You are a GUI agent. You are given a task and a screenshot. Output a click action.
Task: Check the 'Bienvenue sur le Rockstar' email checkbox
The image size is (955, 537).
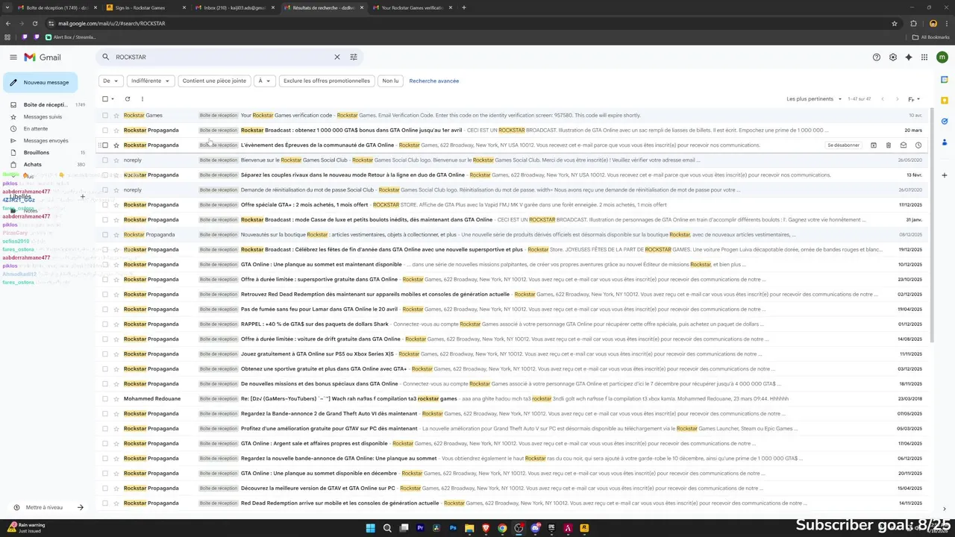[105, 160]
